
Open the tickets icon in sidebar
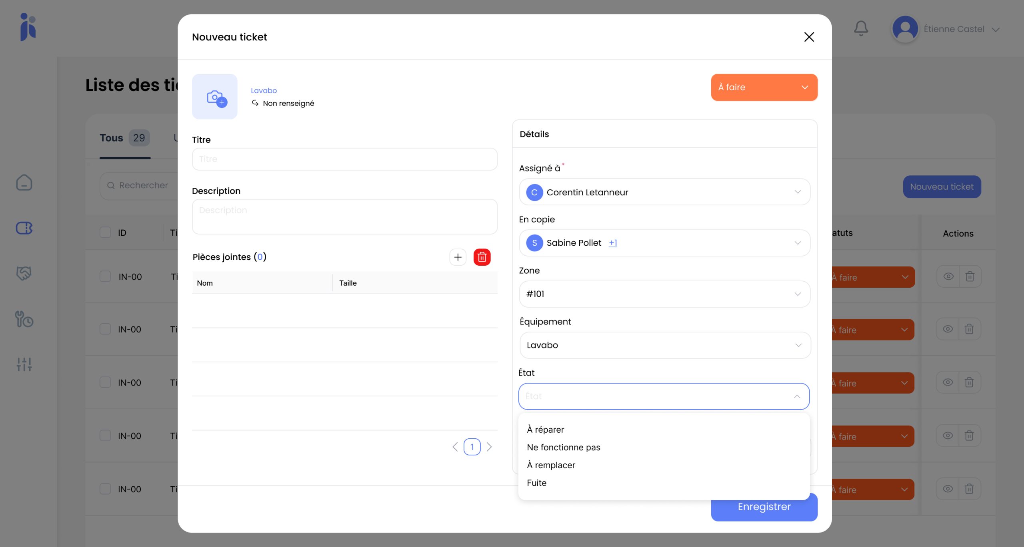click(24, 228)
